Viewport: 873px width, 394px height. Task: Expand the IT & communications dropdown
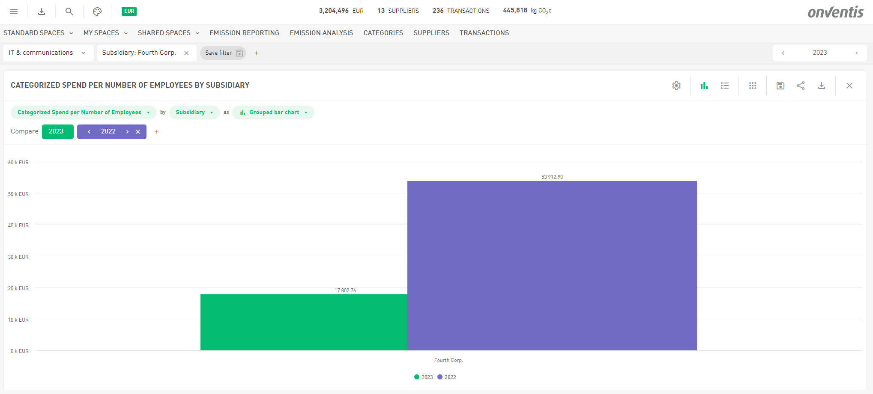[47, 53]
